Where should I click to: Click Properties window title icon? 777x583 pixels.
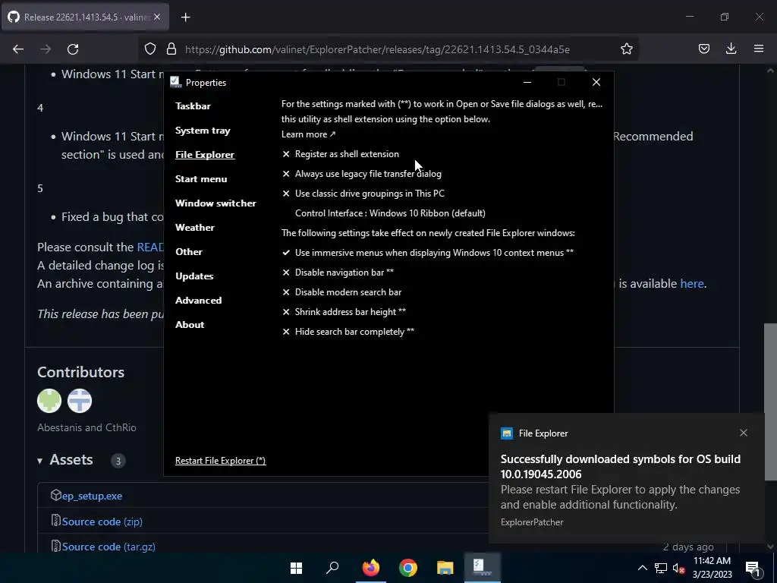coord(175,82)
